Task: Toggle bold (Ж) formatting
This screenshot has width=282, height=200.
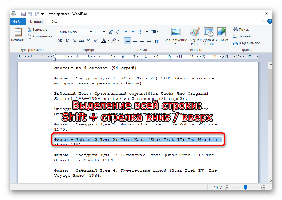Action: 60,41
